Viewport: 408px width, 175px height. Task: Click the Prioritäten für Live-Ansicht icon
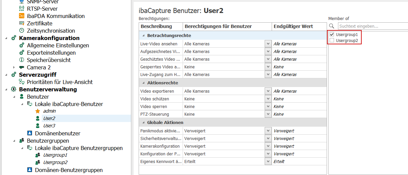22,82
